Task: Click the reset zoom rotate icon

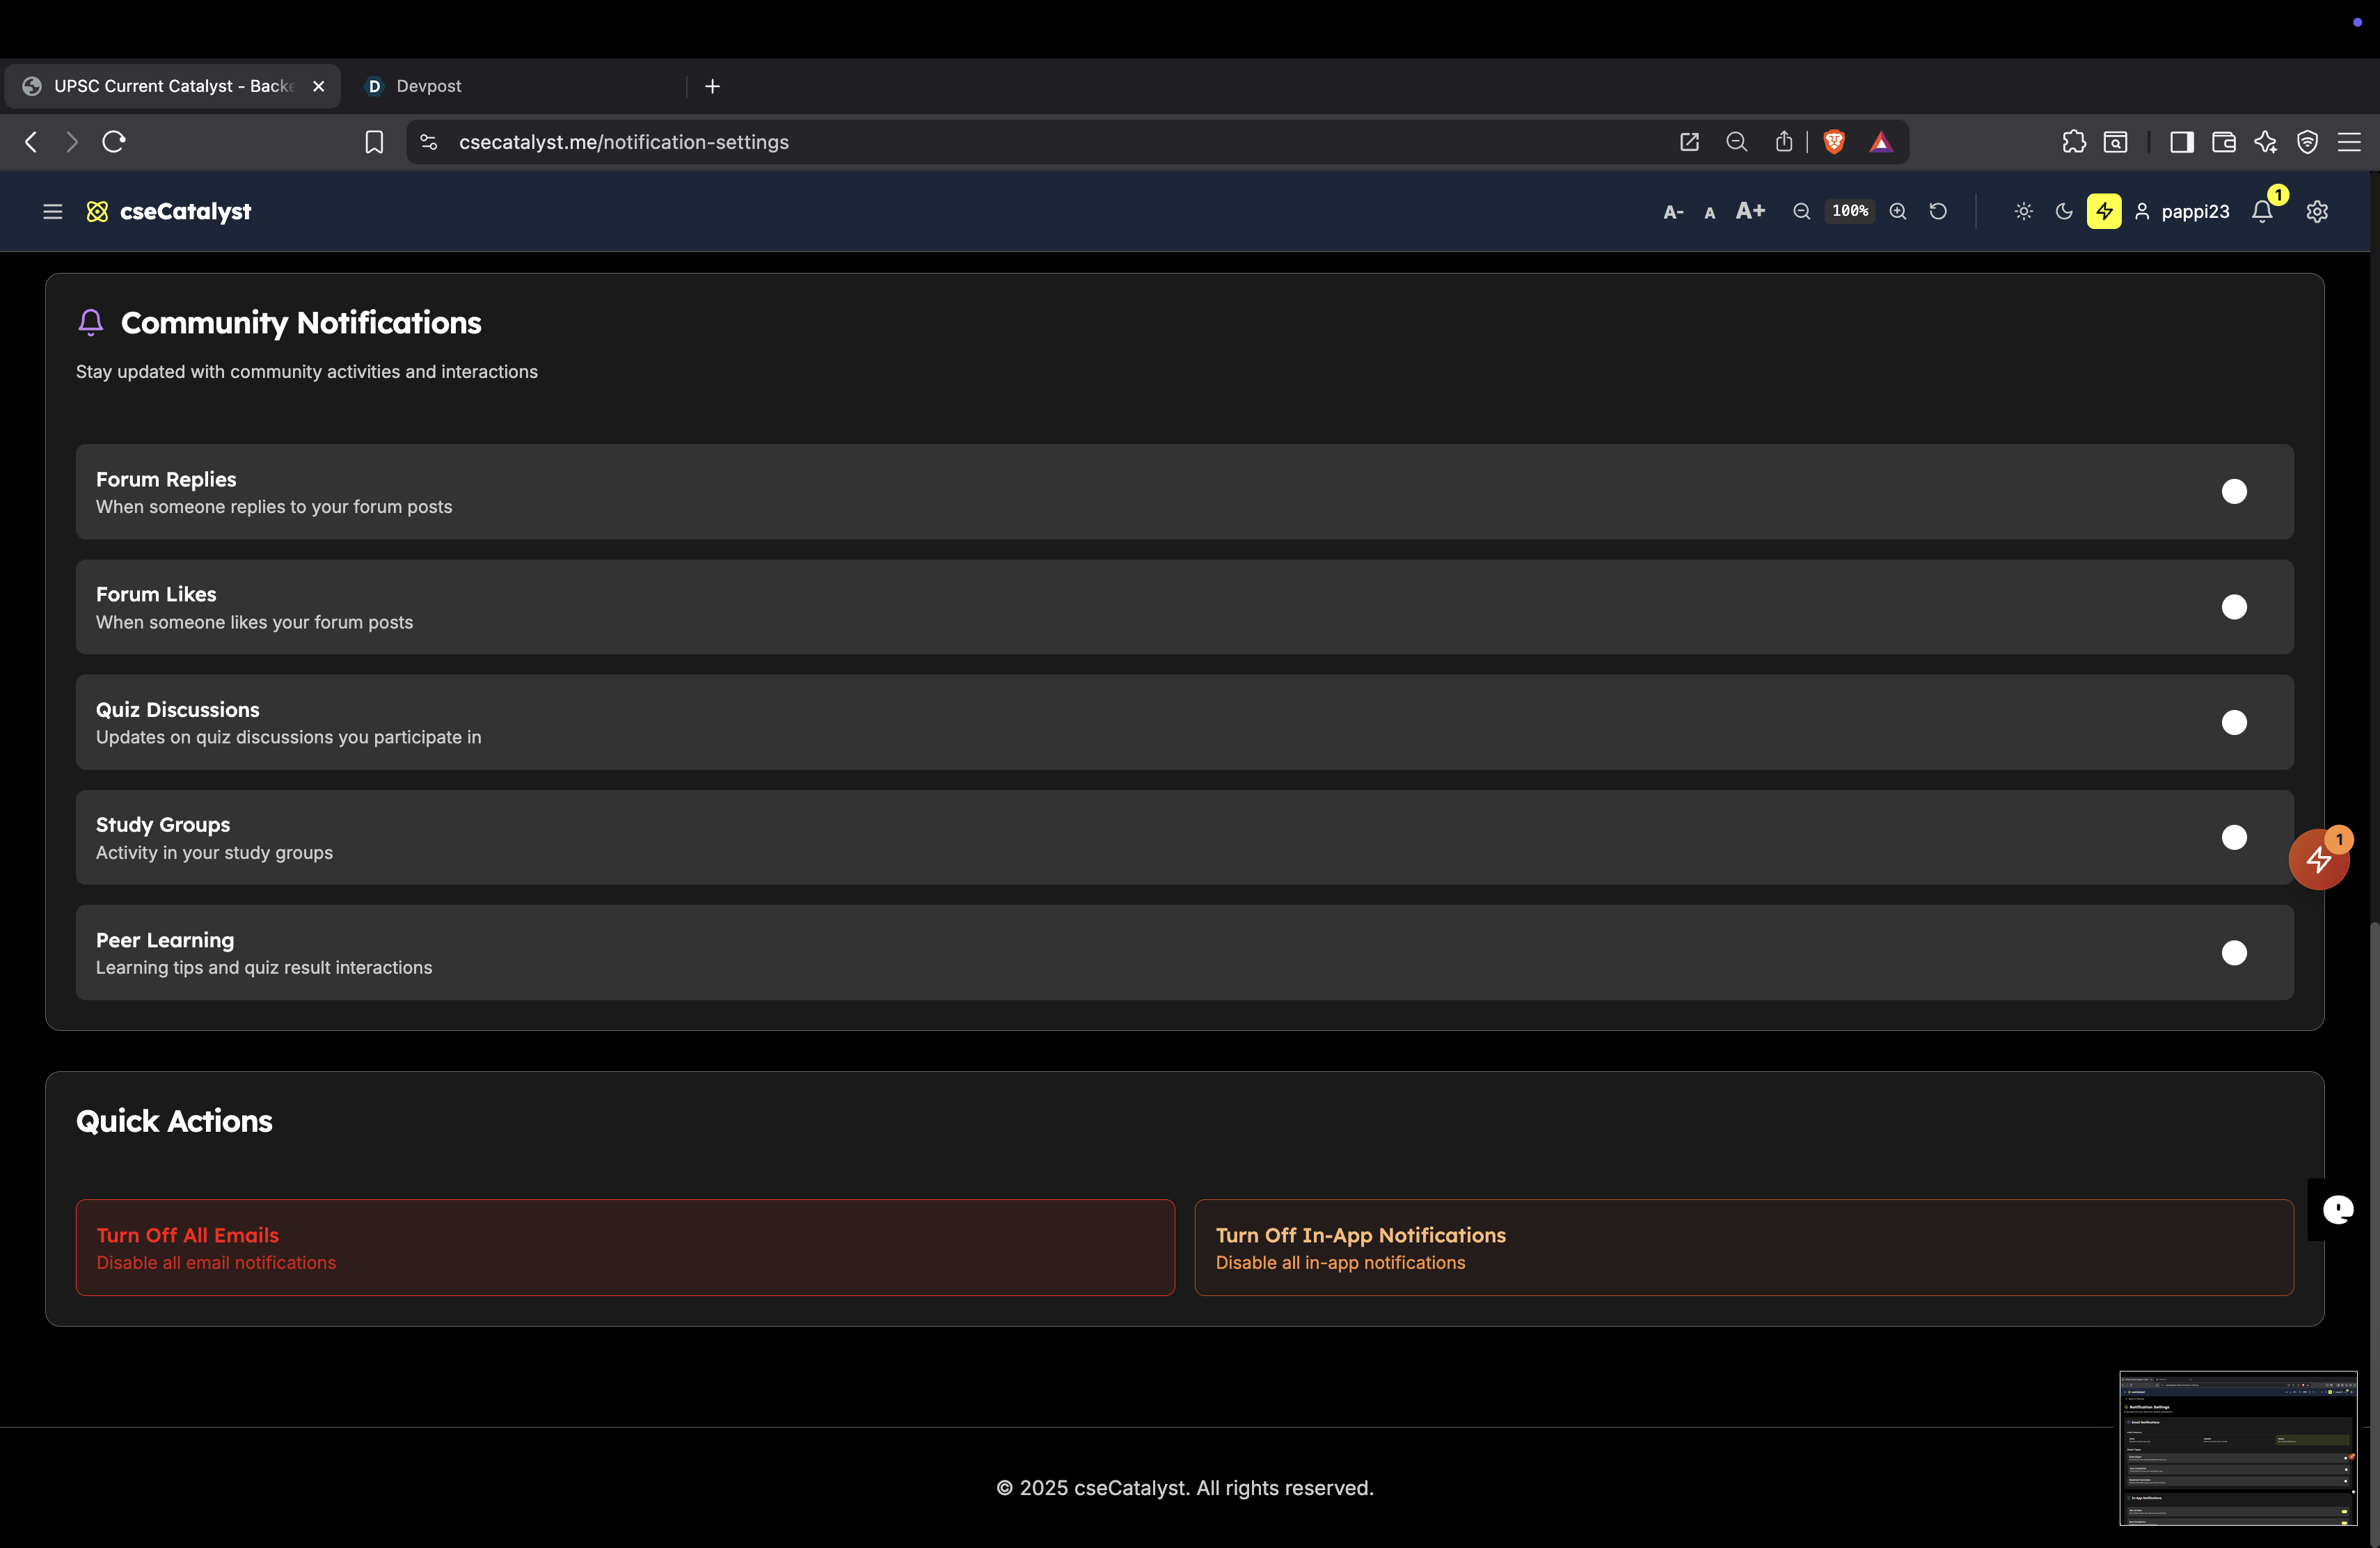Action: pyautogui.click(x=1938, y=211)
